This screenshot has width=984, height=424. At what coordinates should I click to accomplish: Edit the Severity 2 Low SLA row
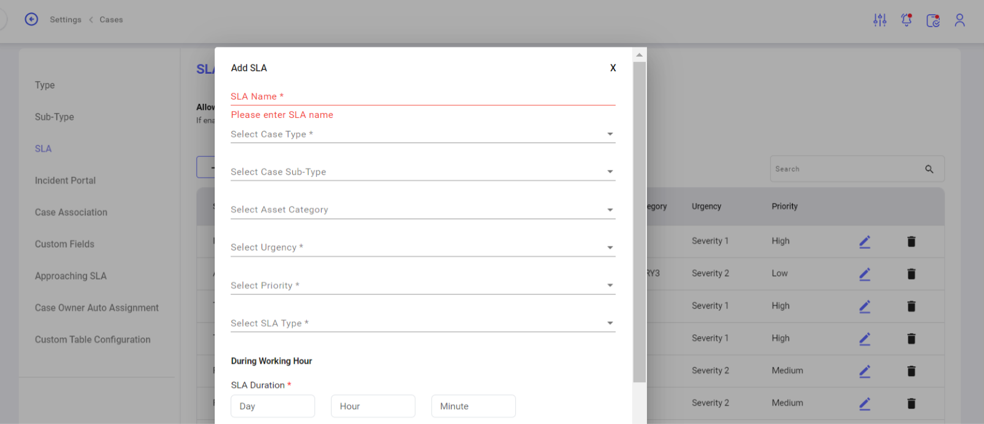click(x=865, y=273)
